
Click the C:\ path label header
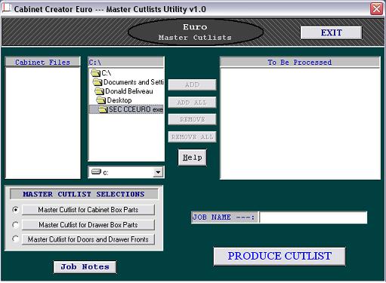tap(126, 62)
